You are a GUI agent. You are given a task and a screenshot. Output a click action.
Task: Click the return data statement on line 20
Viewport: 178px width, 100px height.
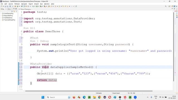tap(47, 80)
